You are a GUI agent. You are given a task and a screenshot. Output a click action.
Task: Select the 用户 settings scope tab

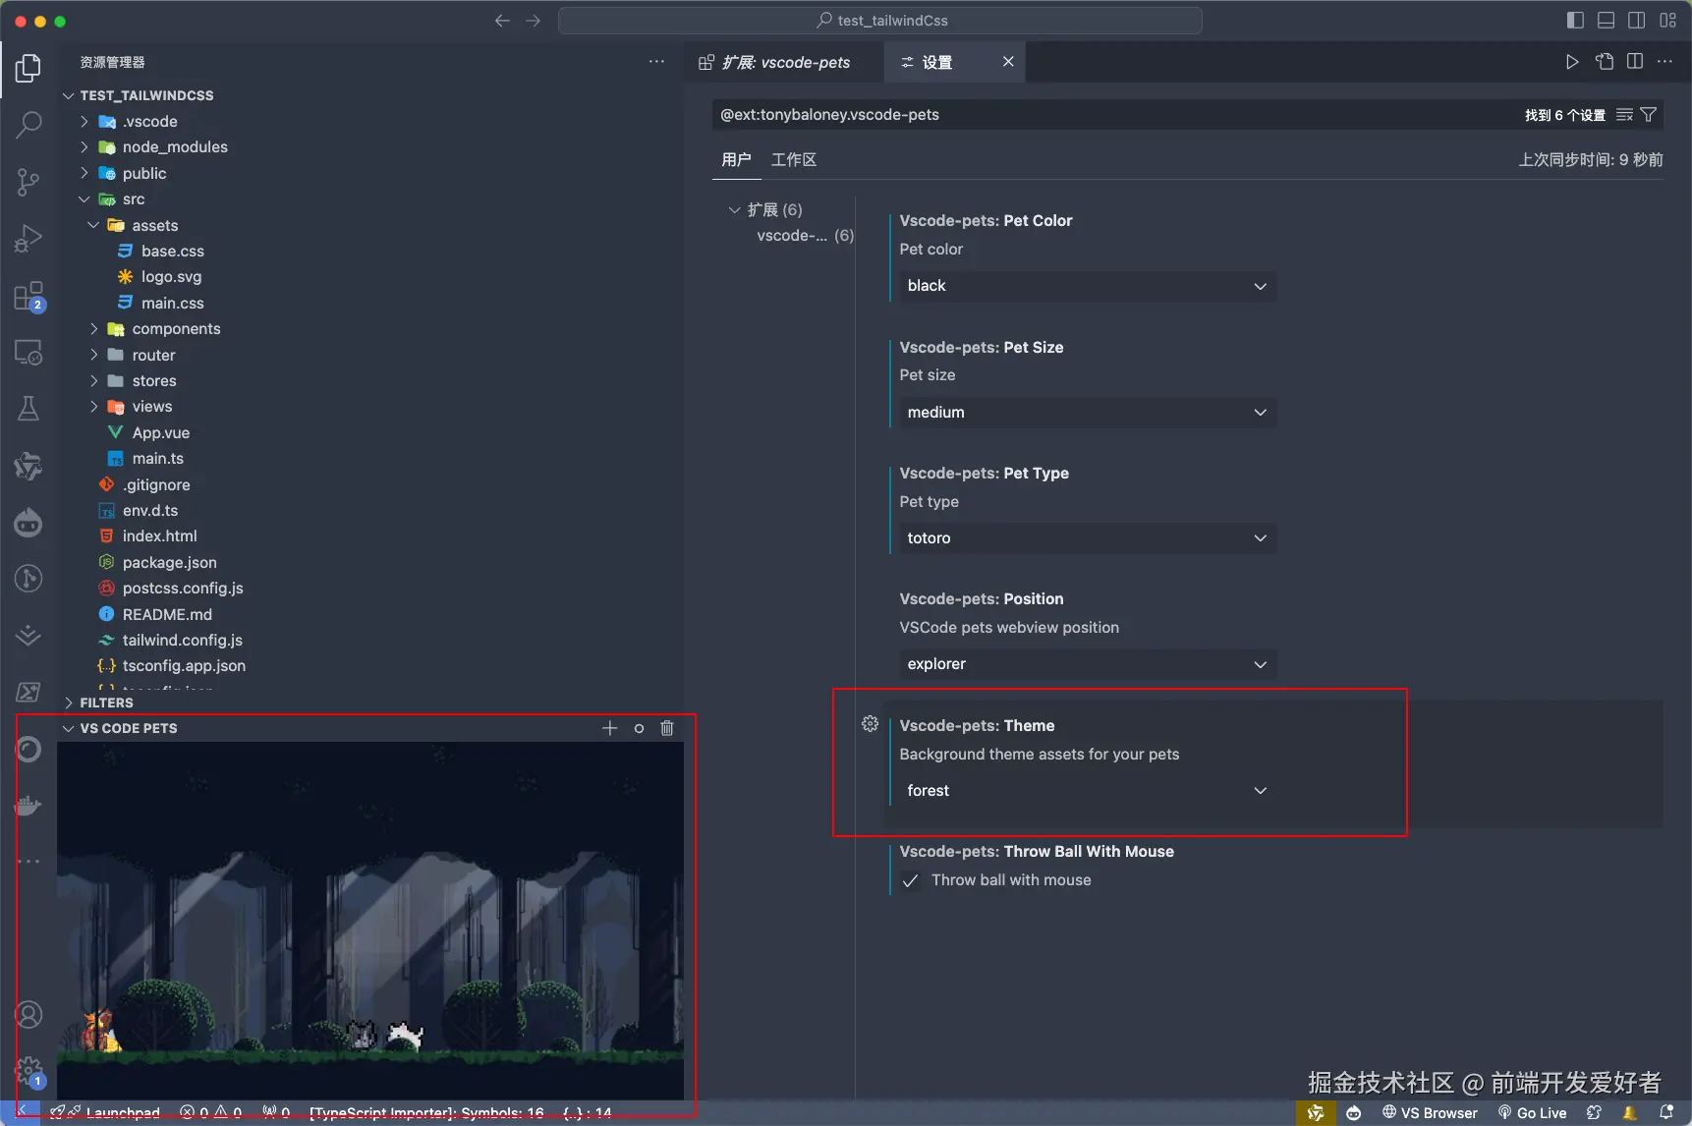736,159
